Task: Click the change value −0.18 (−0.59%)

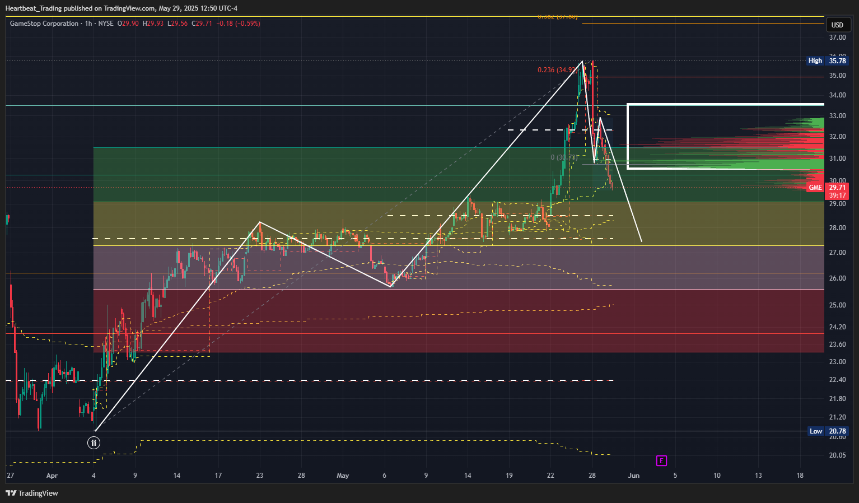Action: pos(238,24)
